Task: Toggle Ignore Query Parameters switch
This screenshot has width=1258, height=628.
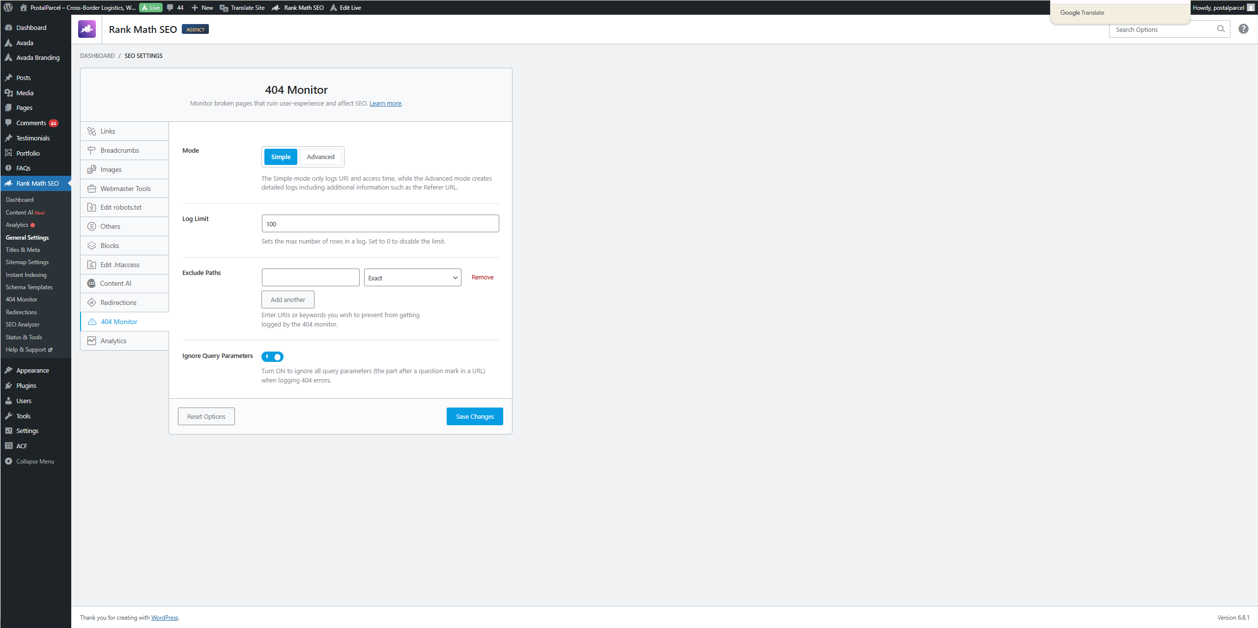Action: pyautogui.click(x=272, y=357)
